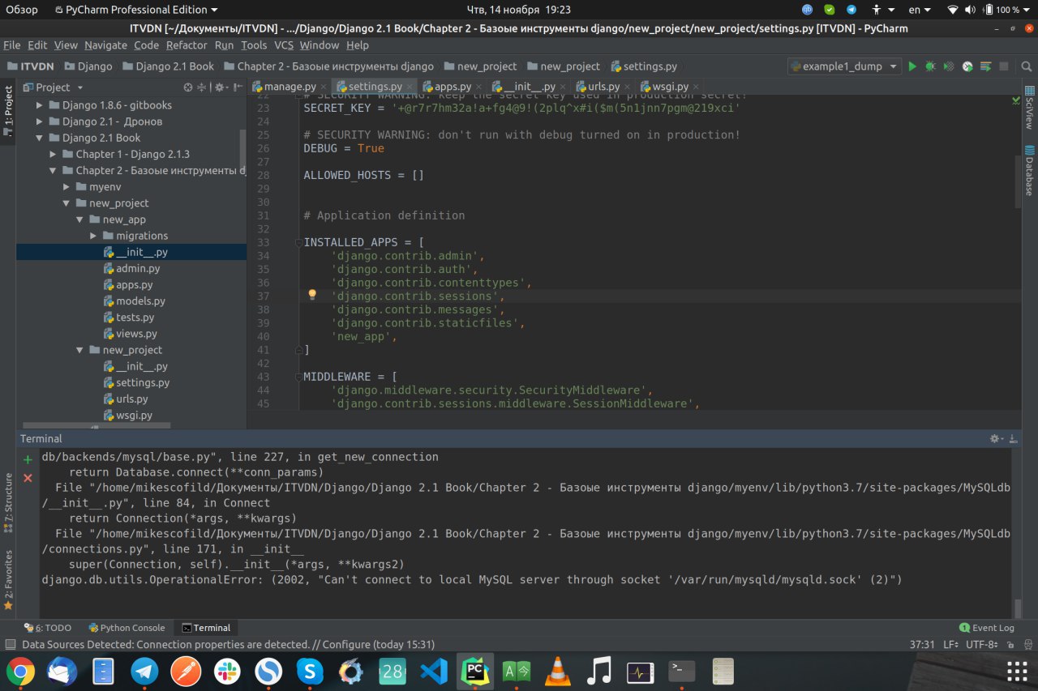Launch Visual Studio Code from dock
Screen dimensions: 1038x691
(434, 671)
